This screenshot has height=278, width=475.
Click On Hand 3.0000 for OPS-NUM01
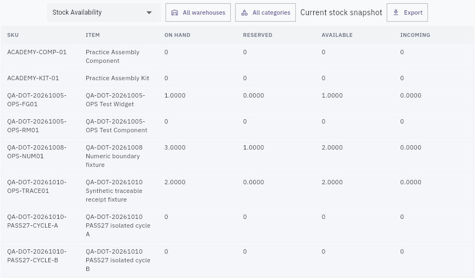pos(175,147)
